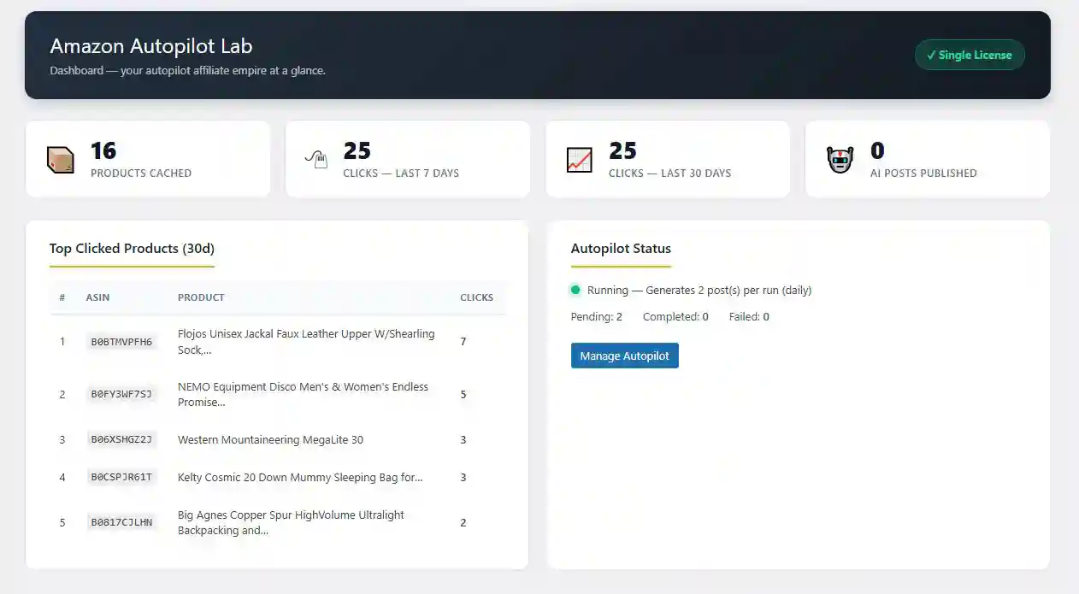Click the AI Posts Published counter showing 0
Viewport: 1079px width, 594px height.
point(877,151)
